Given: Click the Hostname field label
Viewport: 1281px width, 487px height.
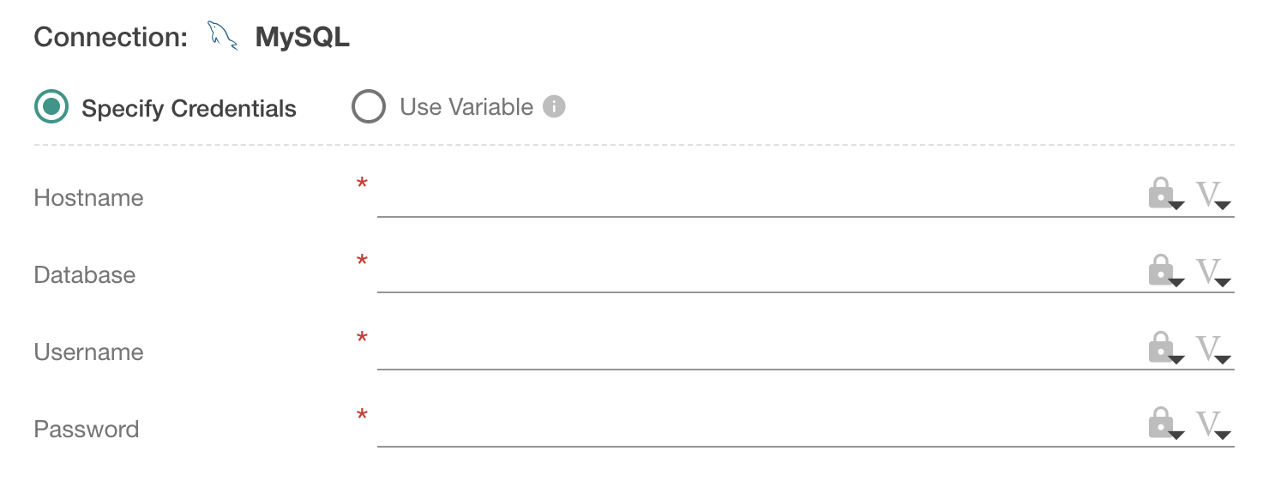Looking at the screenshot, I should pos(88,198).
